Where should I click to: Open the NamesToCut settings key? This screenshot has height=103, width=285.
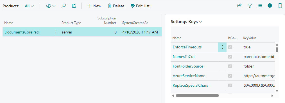pyautogui.click(x=184, y=57)
